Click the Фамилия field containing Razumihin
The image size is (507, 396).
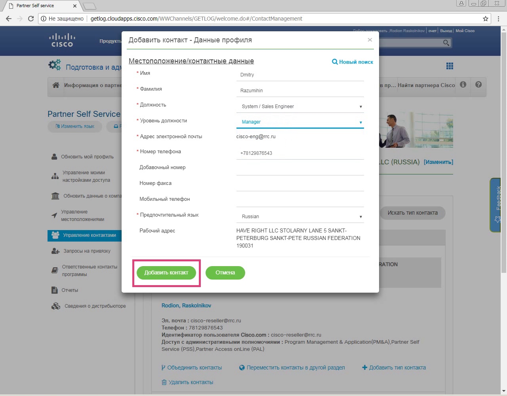coord(300,91)
